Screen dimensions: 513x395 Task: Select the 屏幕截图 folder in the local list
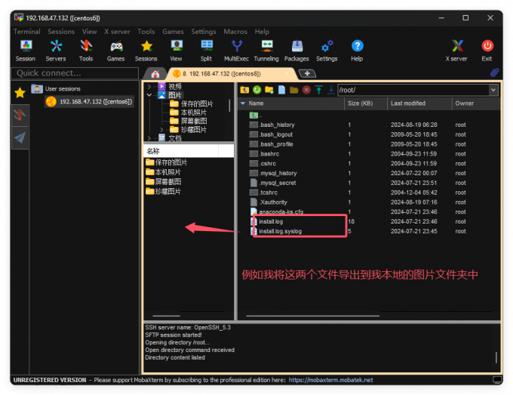[x=164, y=182]
